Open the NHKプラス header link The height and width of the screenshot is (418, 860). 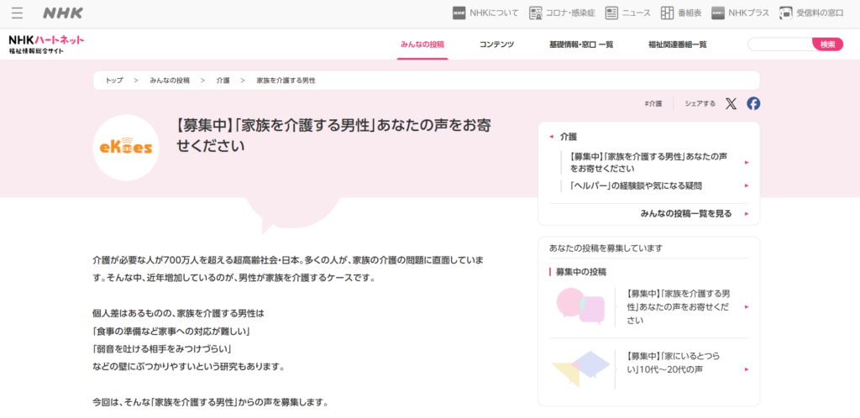[x=740, y=13]
